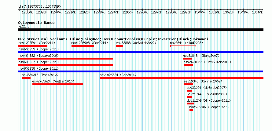Viewport: 272px width, 131px height.
Task: Click the 12940k ruler tick label
Action: (113, 13)
